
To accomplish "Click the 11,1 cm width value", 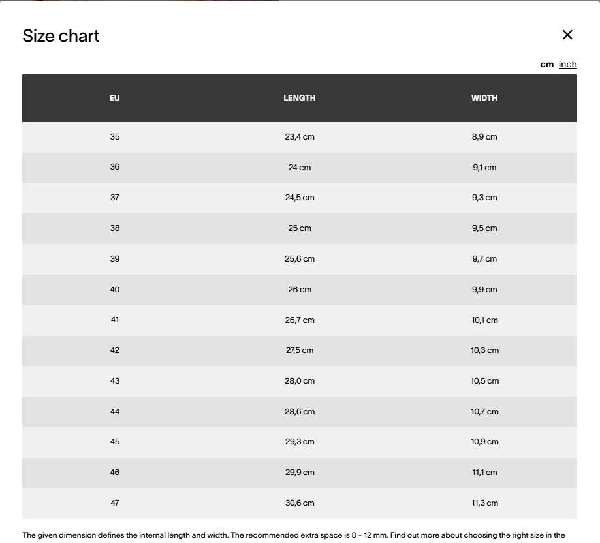I will 484,473.
